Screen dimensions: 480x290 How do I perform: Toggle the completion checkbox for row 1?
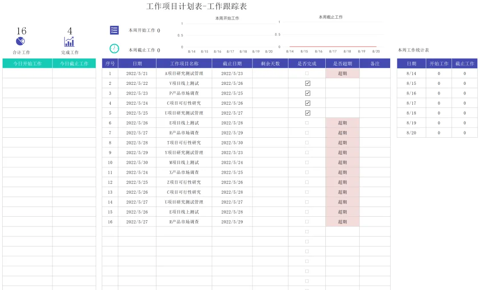(x=307, y=73)
